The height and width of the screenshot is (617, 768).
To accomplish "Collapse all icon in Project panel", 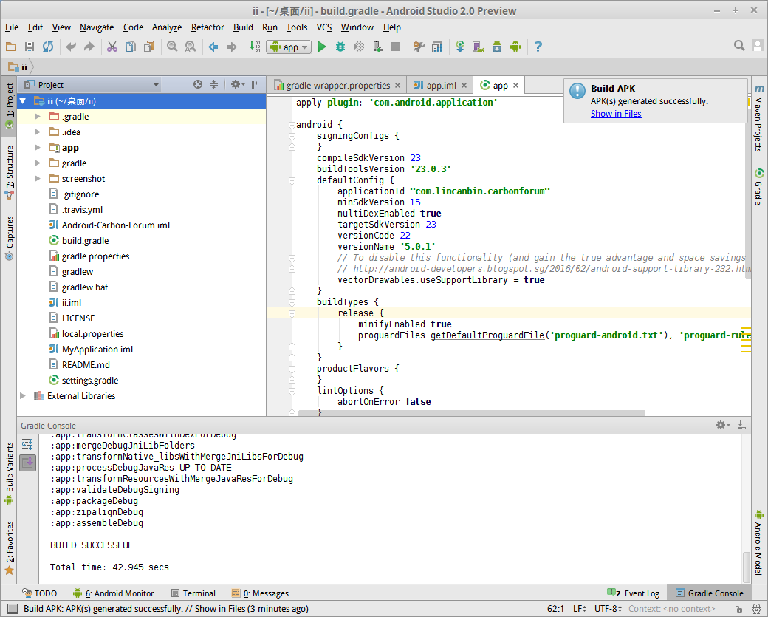I will pyautogui.click(x=213, y=84).
